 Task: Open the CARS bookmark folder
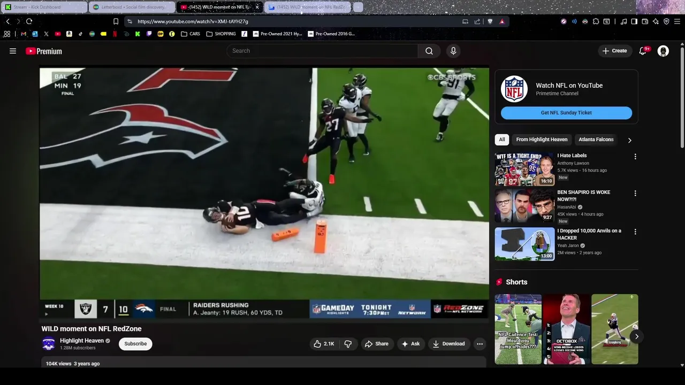point(191,34)
